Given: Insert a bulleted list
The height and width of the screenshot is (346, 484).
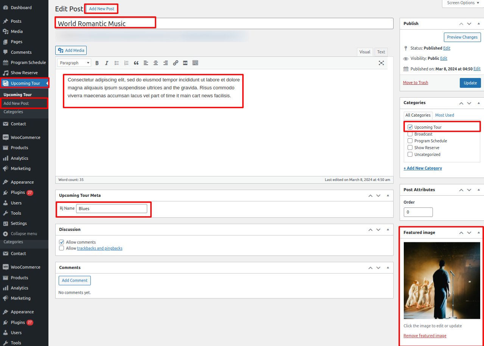Looking at the screenshot, I should click(x=117, y=63).
